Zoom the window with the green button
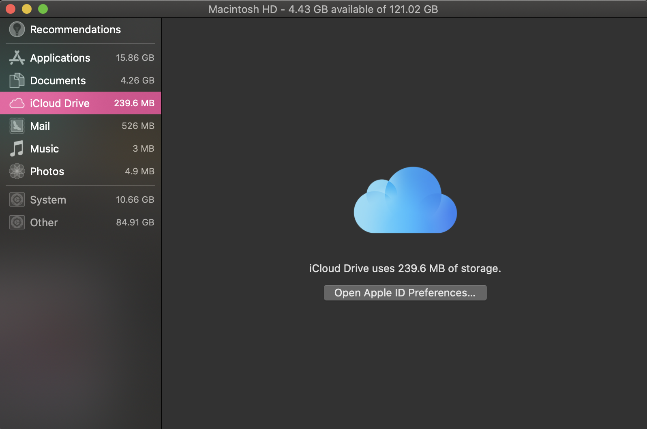This screenshot has height=429, width=647. [43, 9]
